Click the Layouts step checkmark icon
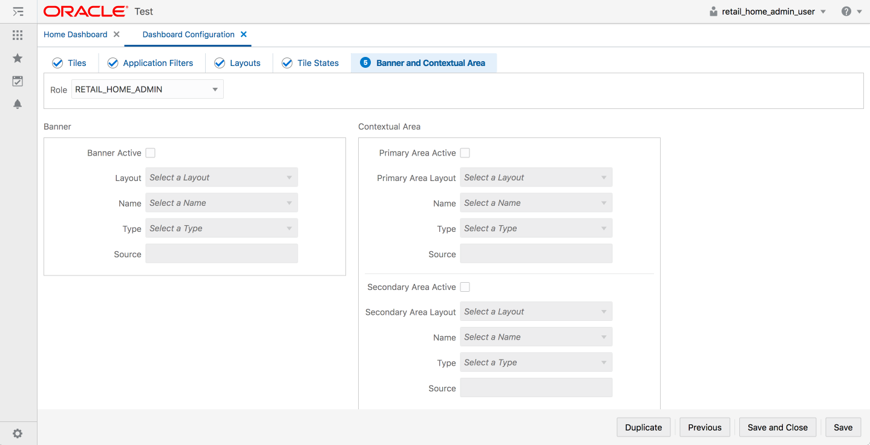Viewport: 870px width, 445px height. (x=220, y=63)
